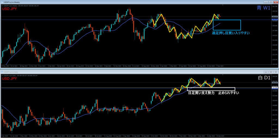279x138 pixels.
Task: Select the 日足買い支え勢力 text label
Action: pyautogui.click(x=201, y=93)
